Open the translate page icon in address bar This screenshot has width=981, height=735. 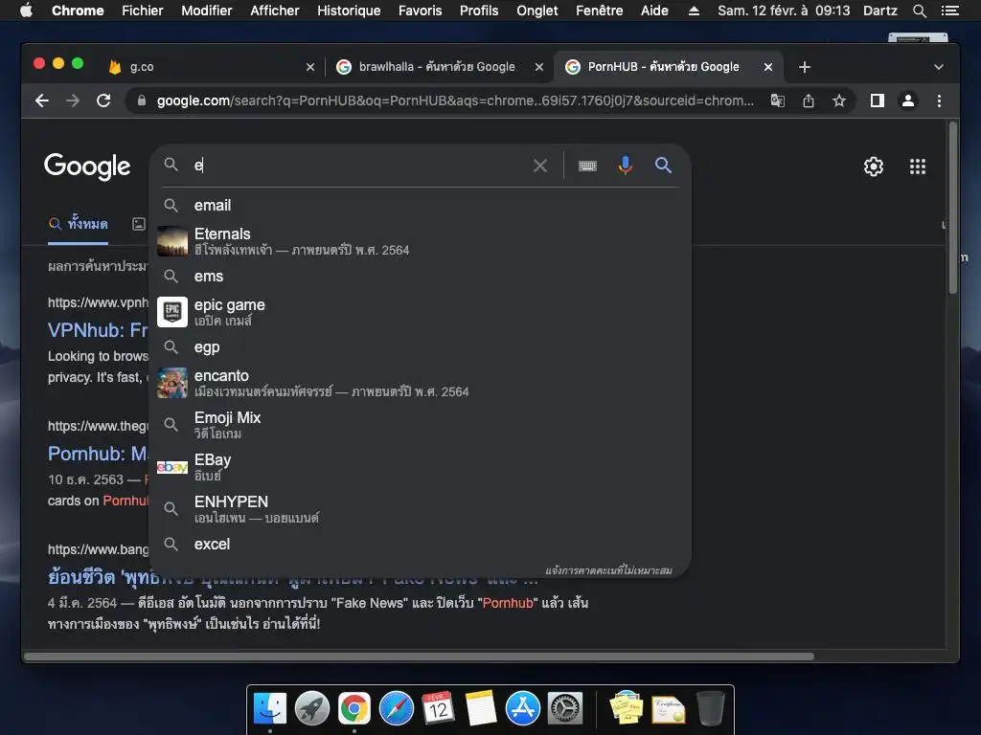tap(778, 100)
